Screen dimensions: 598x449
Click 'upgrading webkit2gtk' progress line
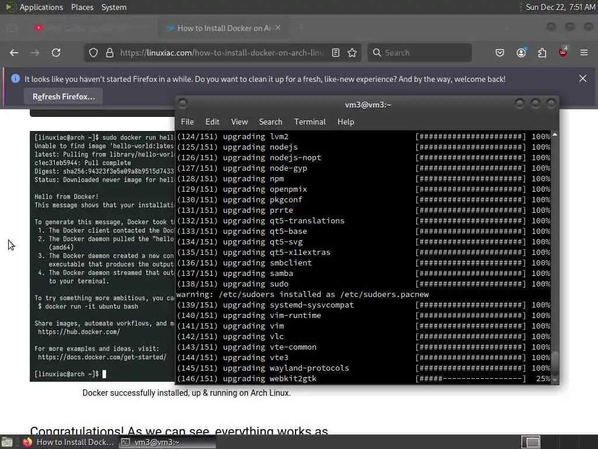[x=363, y=379]
